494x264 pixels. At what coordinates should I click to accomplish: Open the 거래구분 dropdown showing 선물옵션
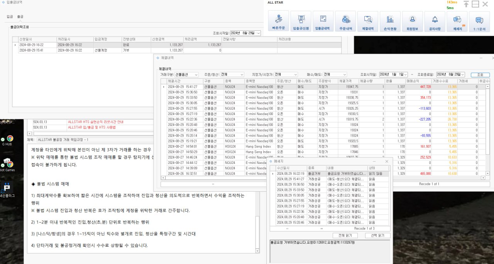[x=186, y=74]
